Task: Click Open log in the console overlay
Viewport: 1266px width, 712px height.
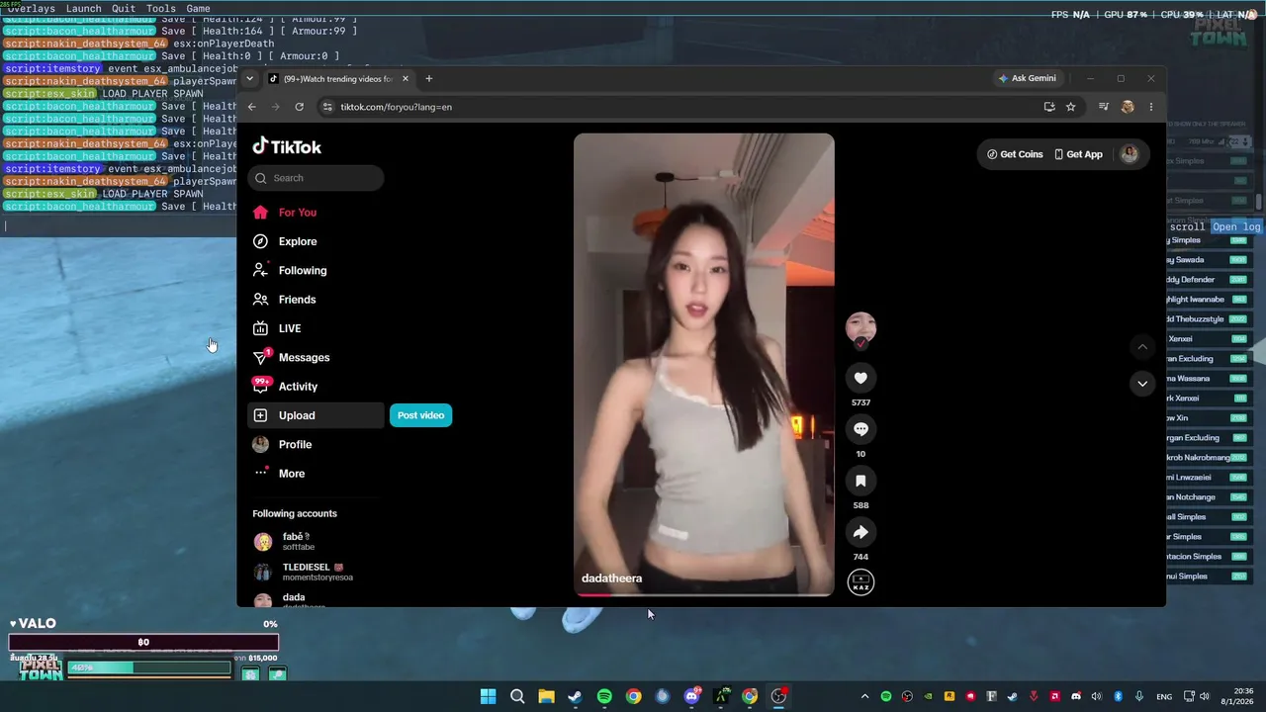Action: point(1236,226)
